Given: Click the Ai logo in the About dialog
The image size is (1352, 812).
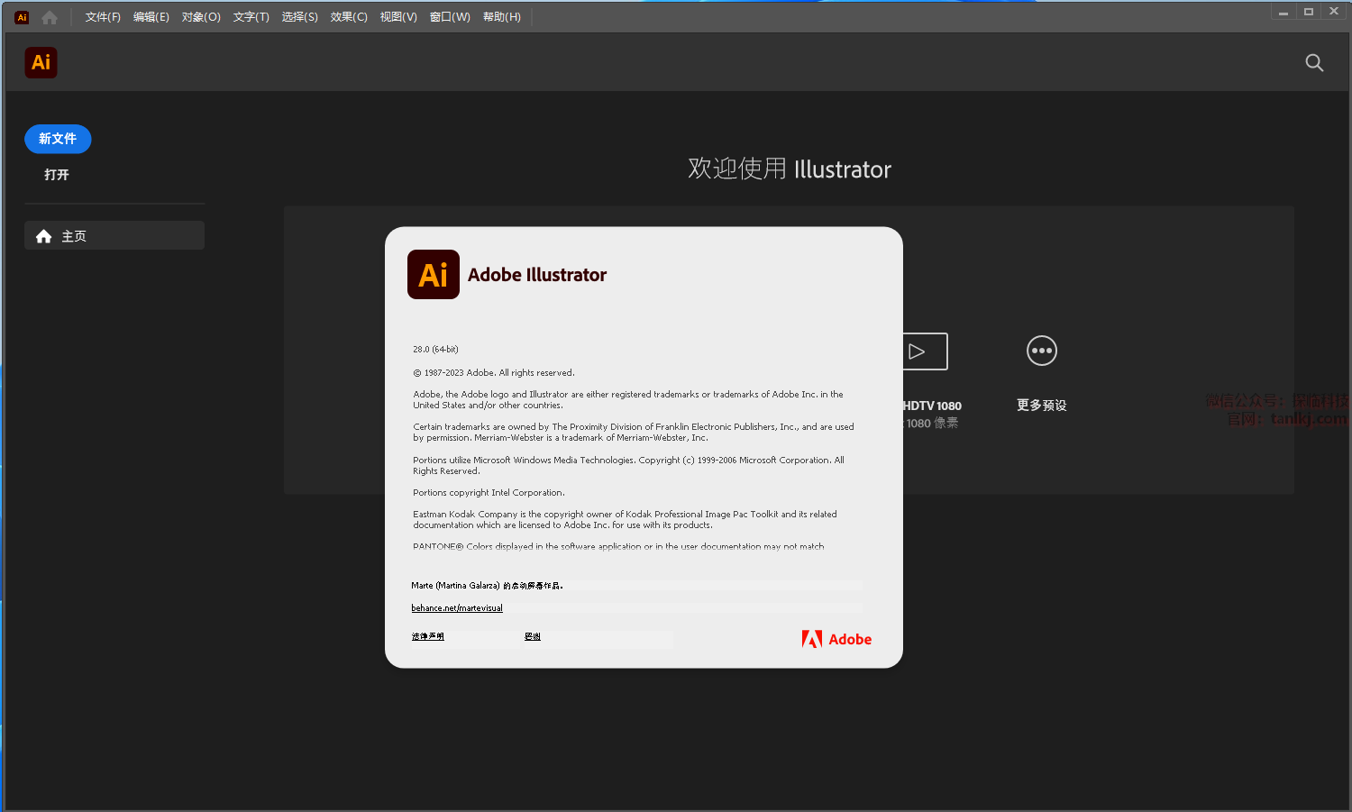Looking at the screenshot, I should [x=434, y=275].
